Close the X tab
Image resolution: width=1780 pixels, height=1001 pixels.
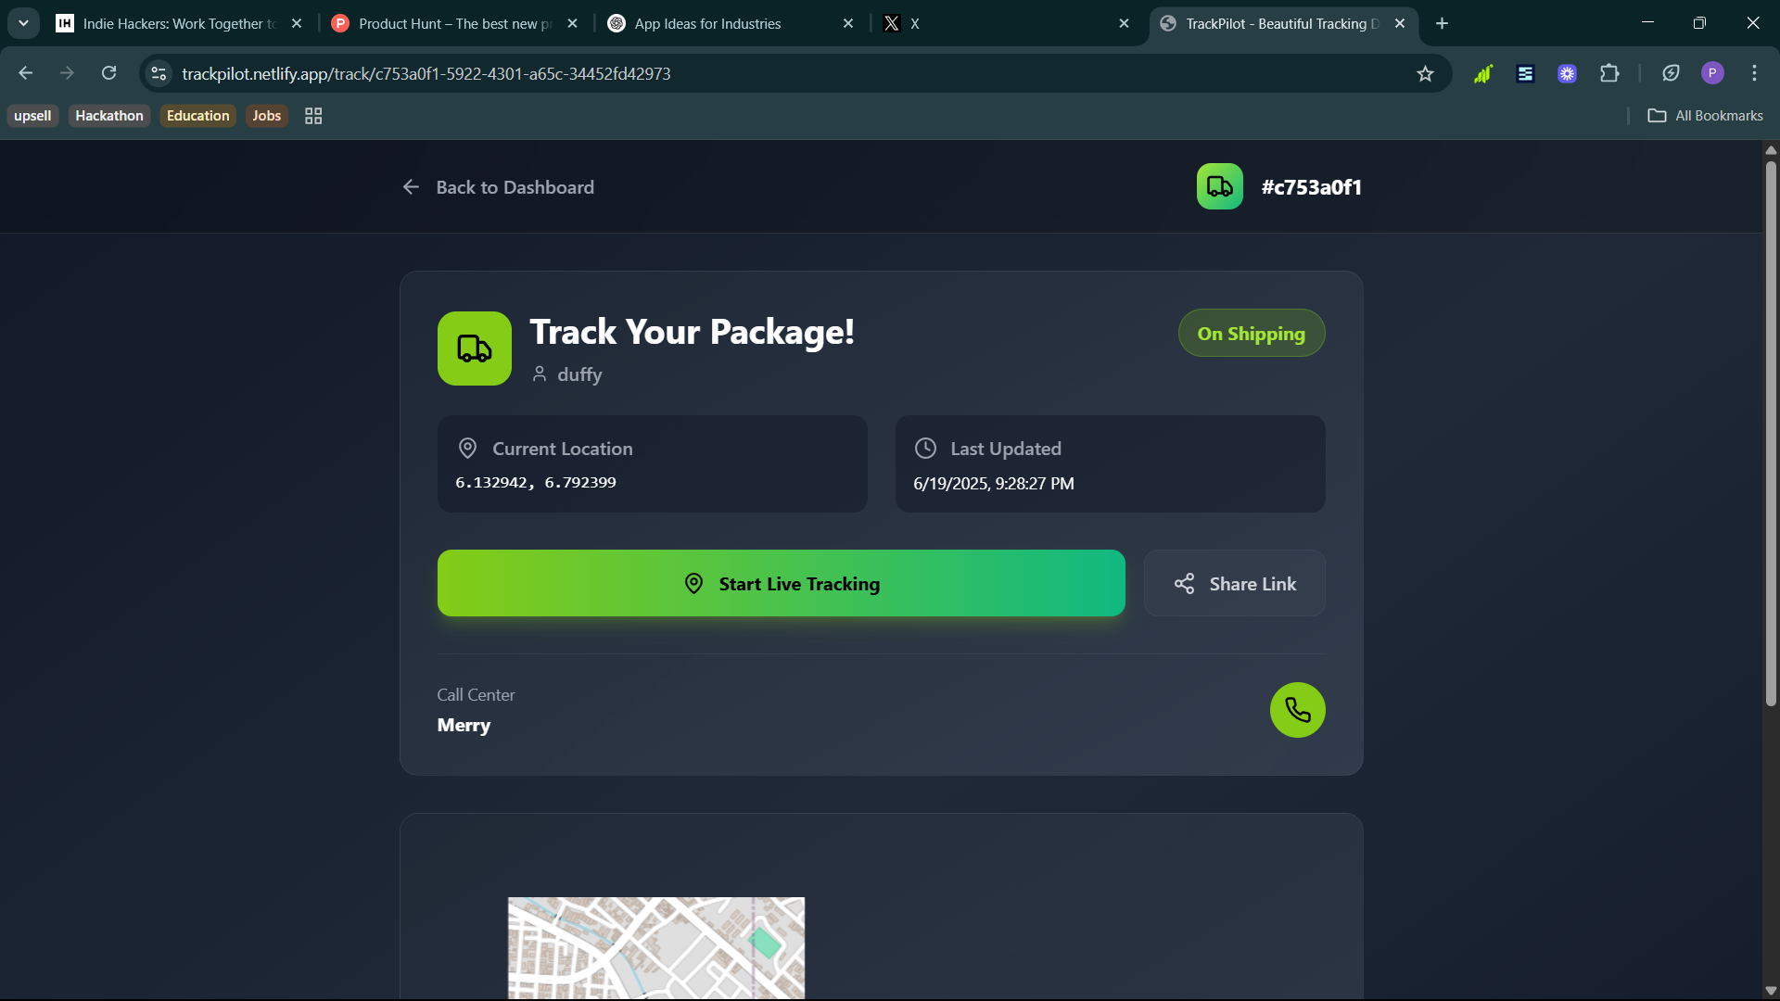(x=1124, y=23)
